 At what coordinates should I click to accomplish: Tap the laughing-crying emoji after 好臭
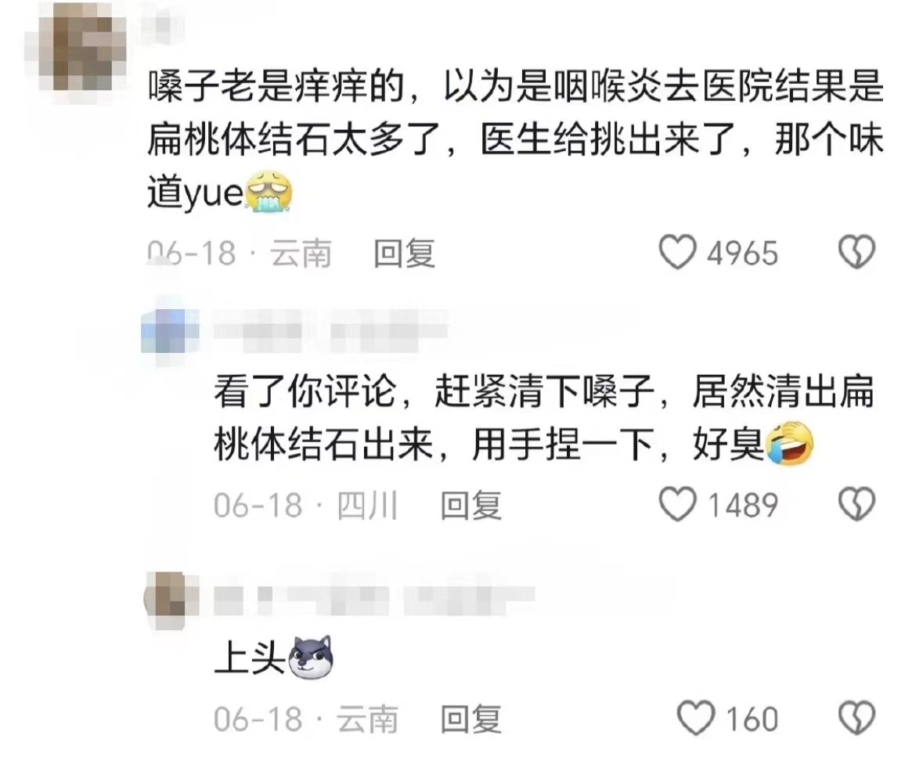[x=790, y=443]
